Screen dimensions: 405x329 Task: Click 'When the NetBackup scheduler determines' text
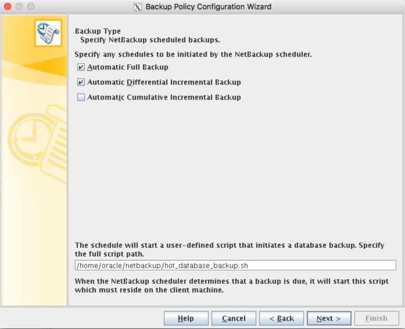(x=232, y=285)
